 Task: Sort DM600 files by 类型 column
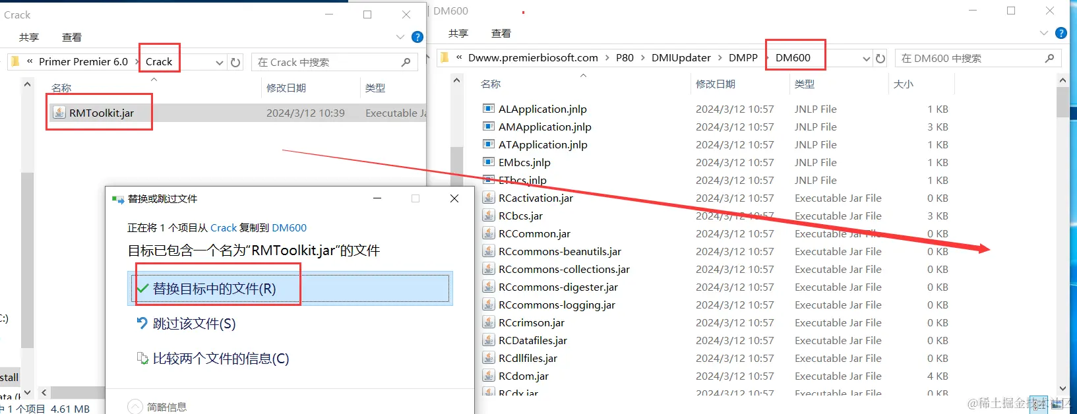805,84
